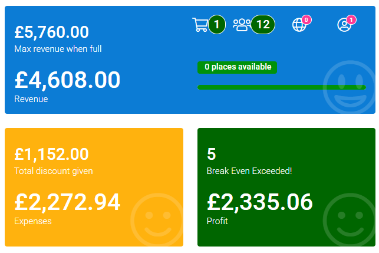379x253 pixels.
Task: Click the user profile circle icon
Action: 344,25
